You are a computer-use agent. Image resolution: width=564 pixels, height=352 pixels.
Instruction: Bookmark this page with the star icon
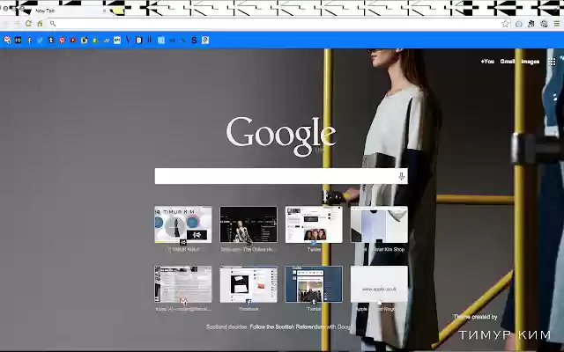pos(505,24)
